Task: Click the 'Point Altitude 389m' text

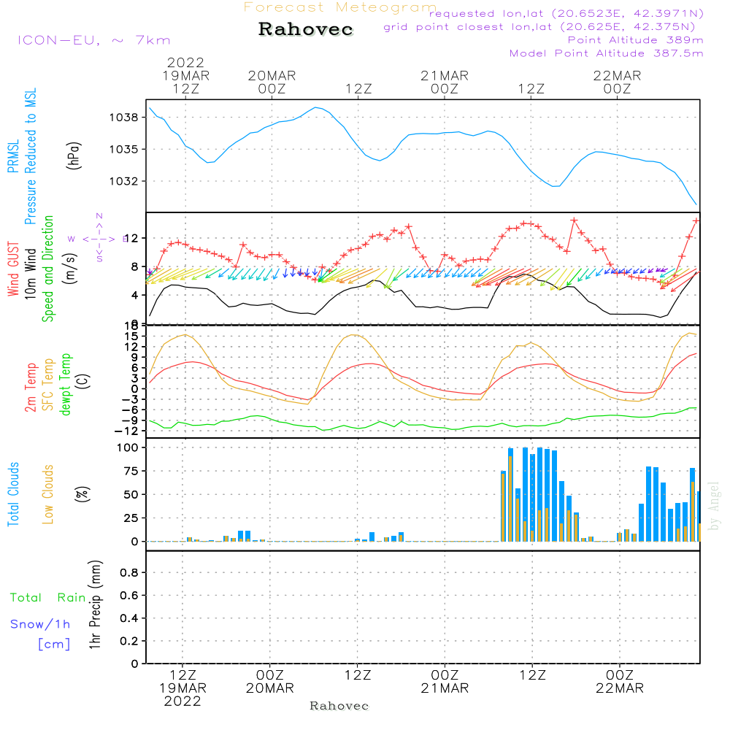Action: point(635,40)
